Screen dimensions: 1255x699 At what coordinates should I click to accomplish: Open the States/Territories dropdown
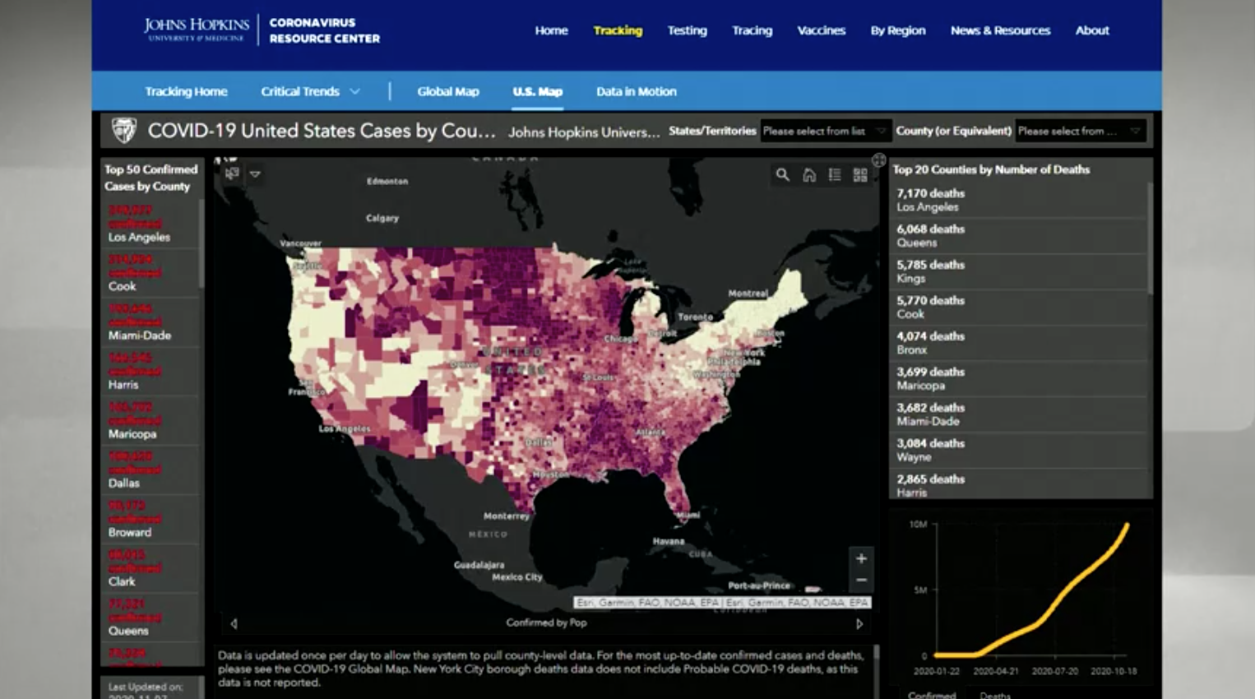824,131
